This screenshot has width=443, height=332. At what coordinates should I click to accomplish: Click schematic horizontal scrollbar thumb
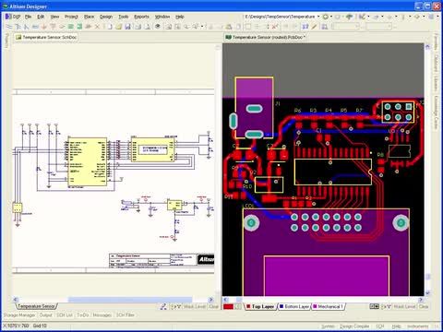130,300
